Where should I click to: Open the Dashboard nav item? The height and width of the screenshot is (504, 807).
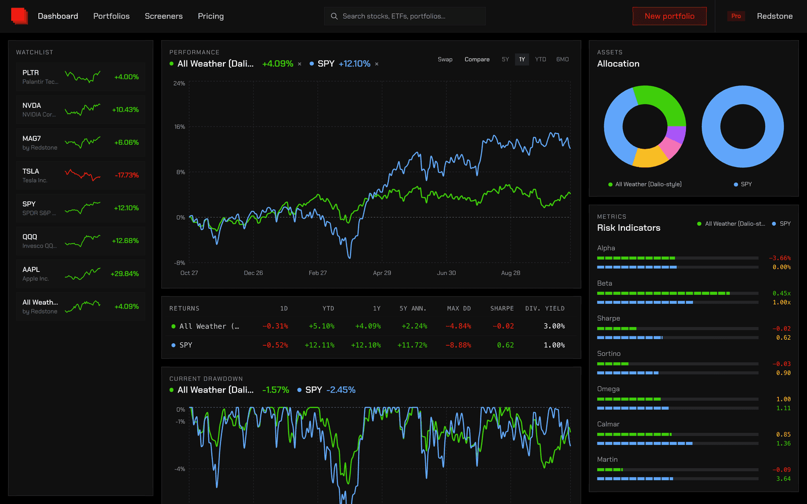pyautogui.click(x=58, y=16)
